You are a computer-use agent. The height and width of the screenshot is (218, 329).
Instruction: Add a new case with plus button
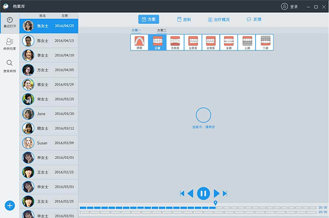tap(10, 206)
